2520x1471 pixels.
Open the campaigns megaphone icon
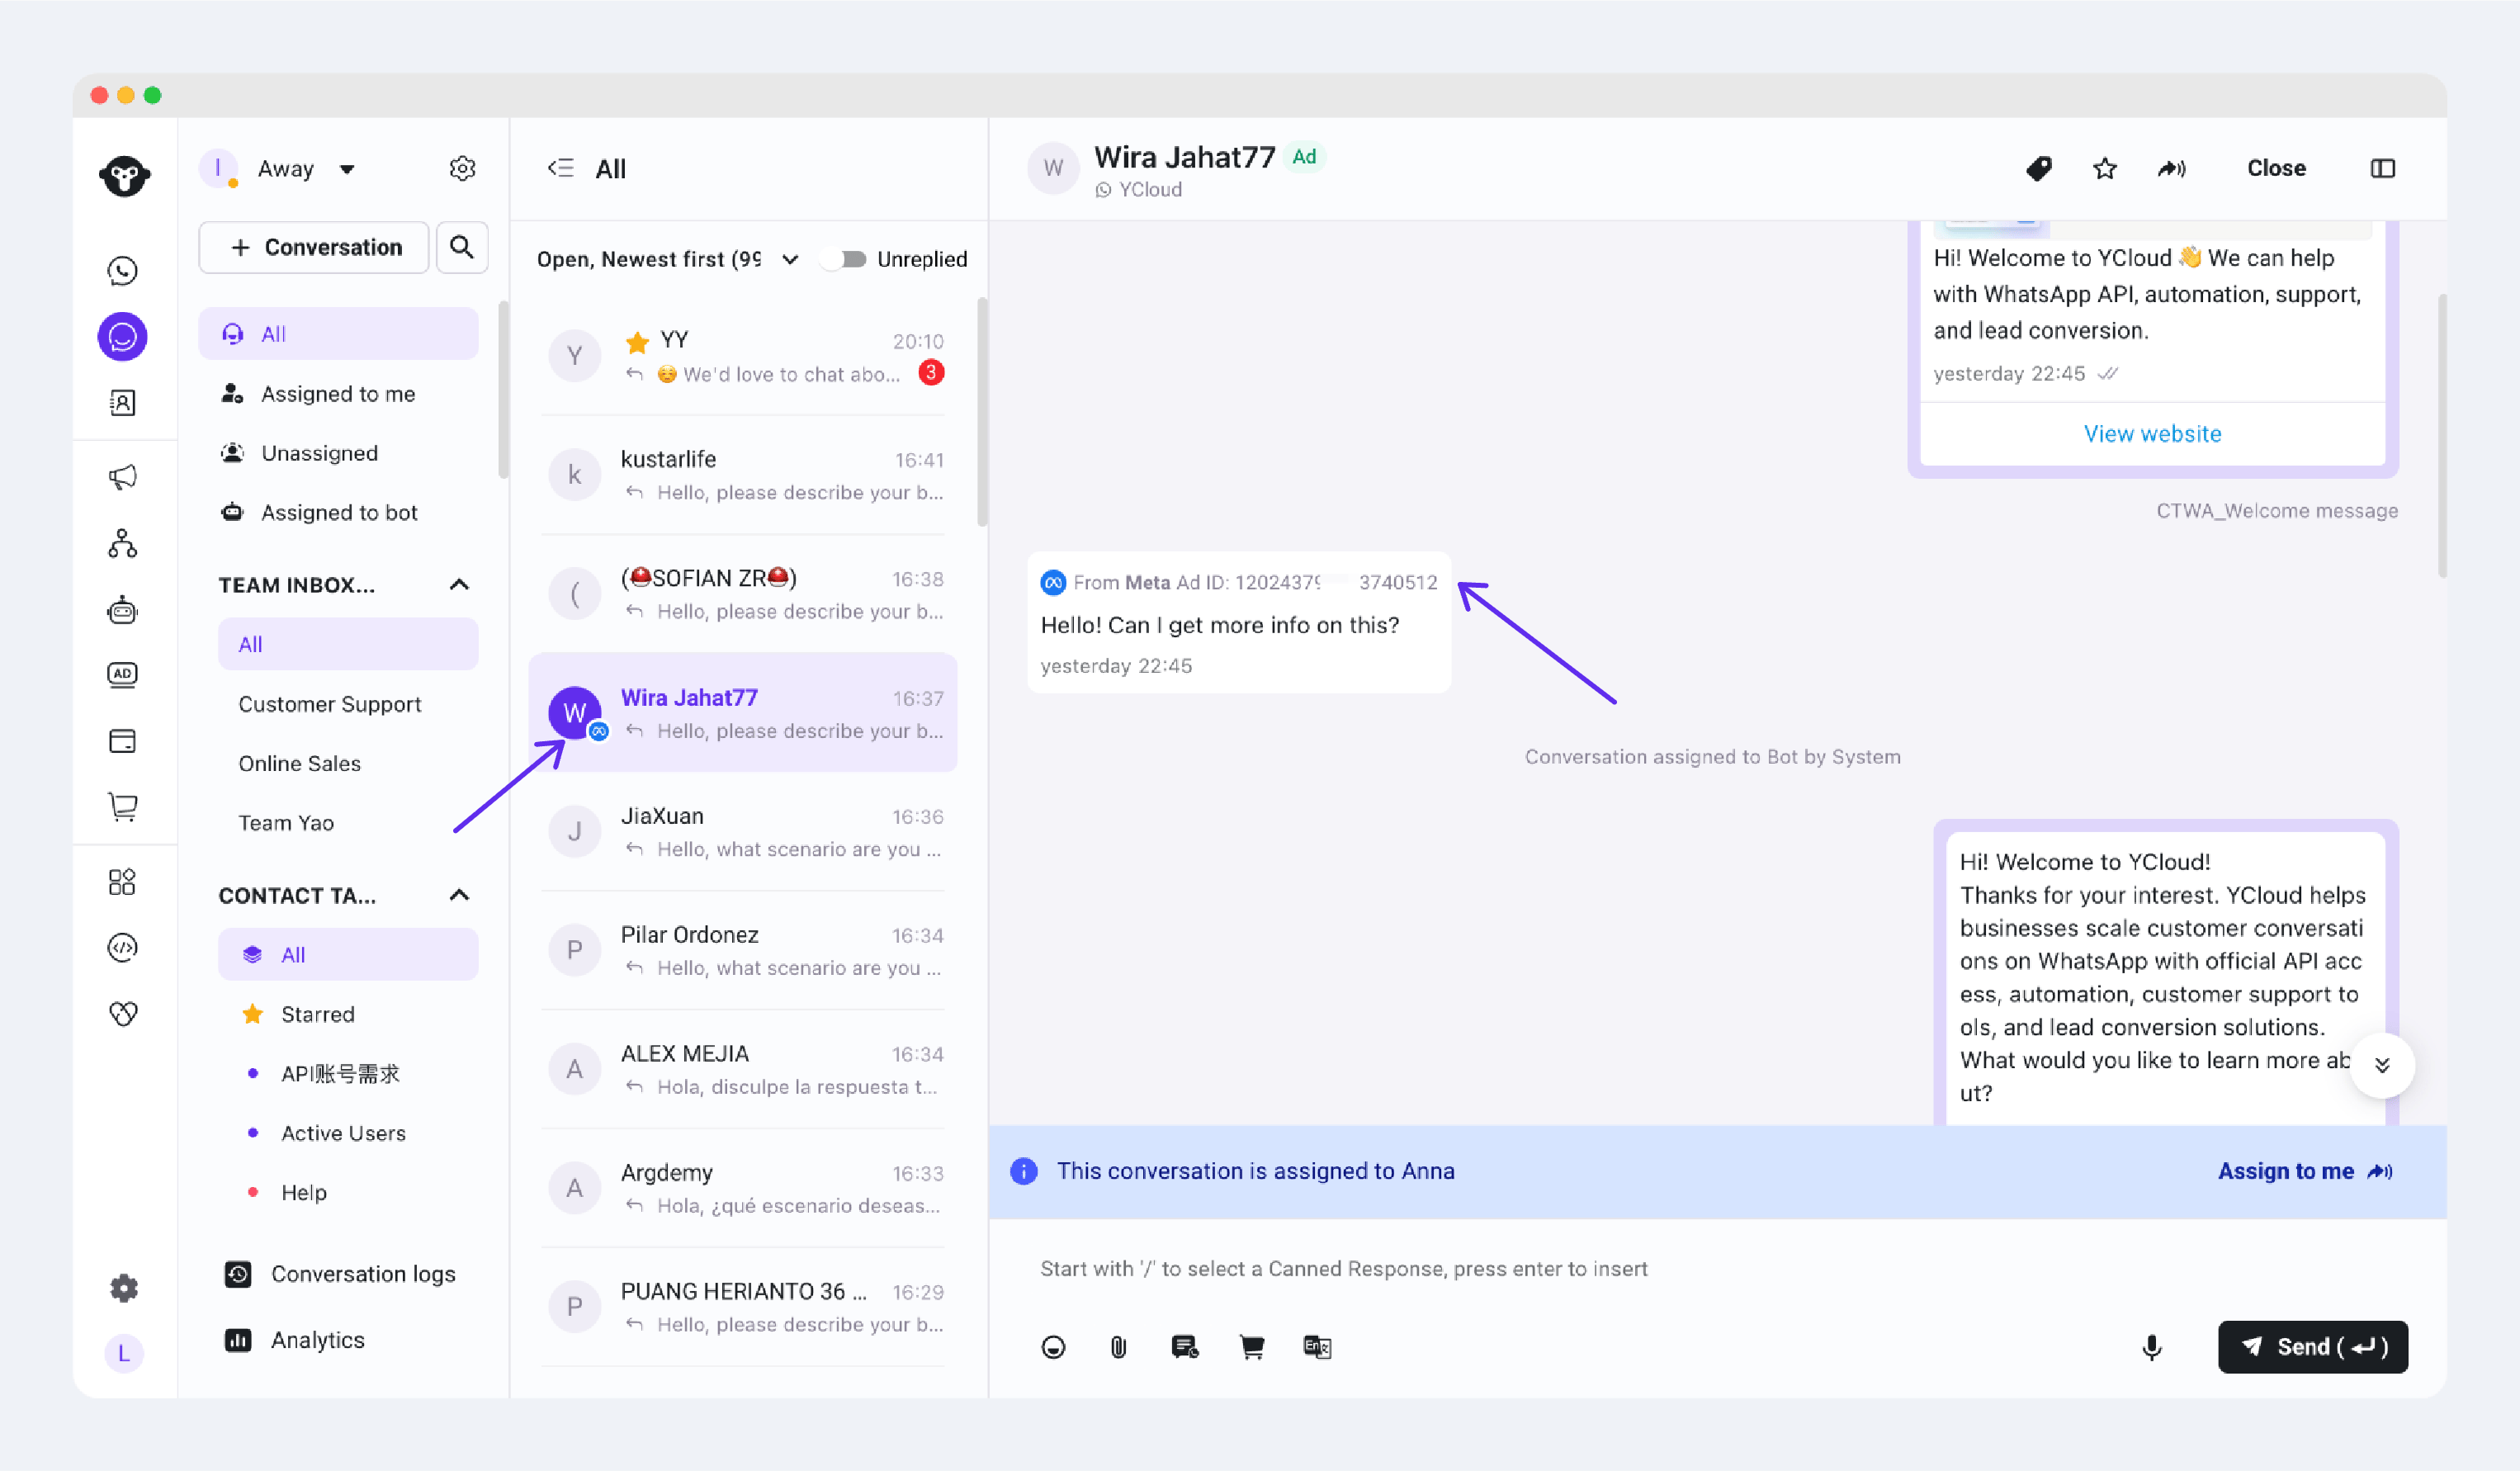[122, 477]
